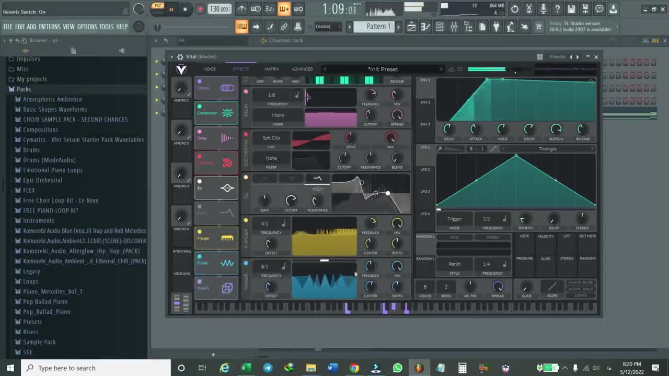Click the LFO 1 paint brush icon
The image size is (669, 376).
click(440, 149)
